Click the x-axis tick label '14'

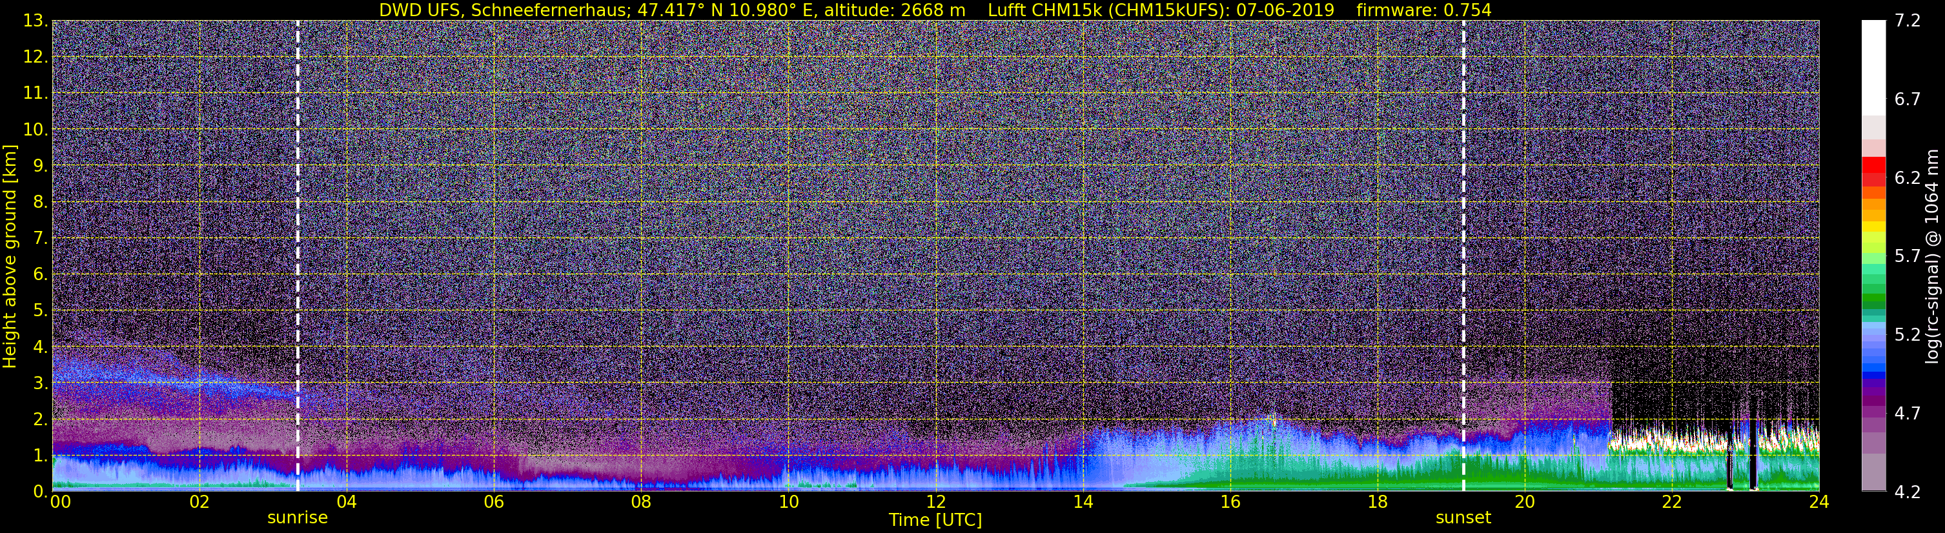1083,502
